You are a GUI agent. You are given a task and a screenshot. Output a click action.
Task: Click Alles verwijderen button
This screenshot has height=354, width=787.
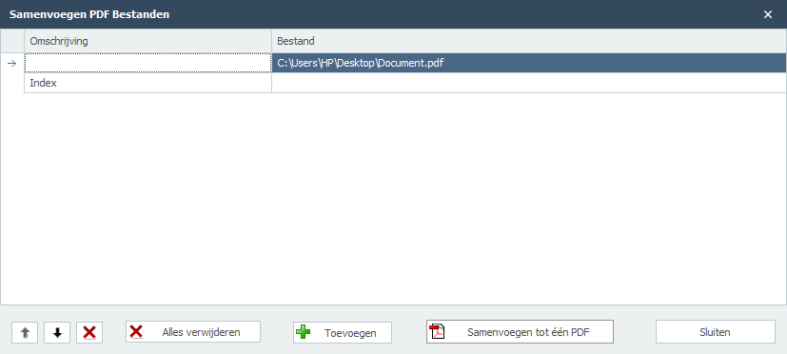193,332
